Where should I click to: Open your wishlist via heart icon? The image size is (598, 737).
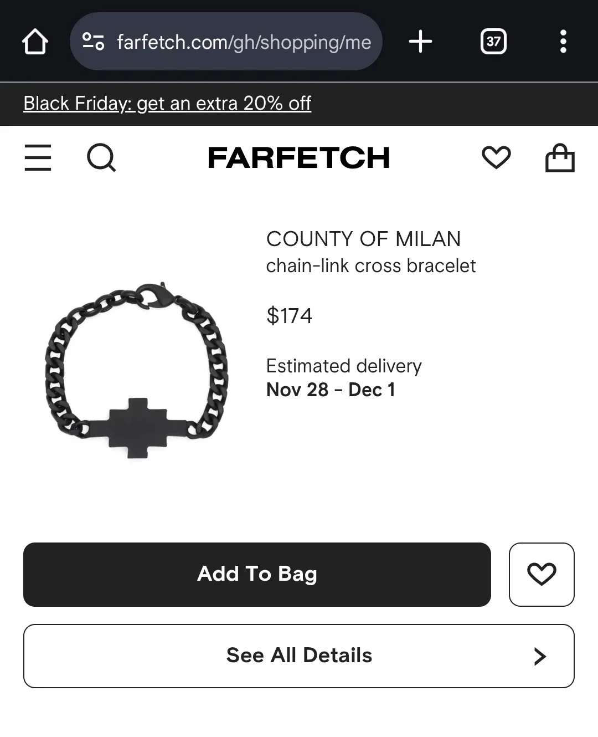(497, 157)
